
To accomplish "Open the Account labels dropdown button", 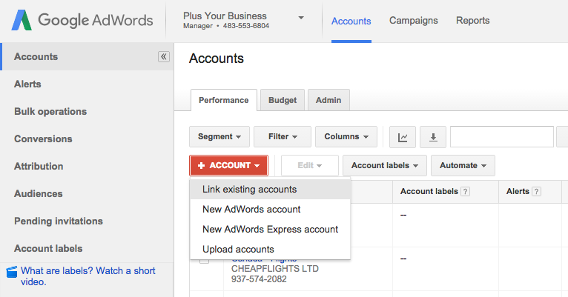I will coord(385,166).
